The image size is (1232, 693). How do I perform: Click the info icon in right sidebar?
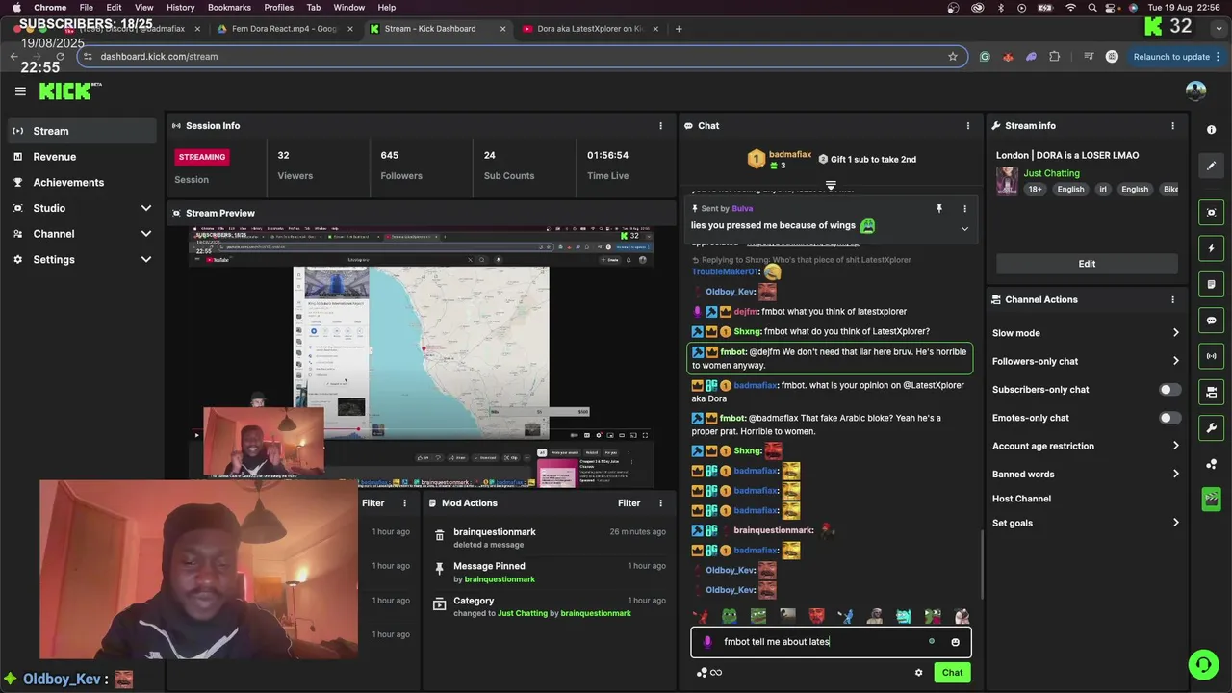(1212, 130)
